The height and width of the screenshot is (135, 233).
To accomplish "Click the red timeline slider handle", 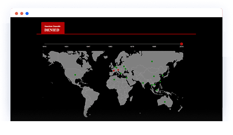I will (181, 44).
